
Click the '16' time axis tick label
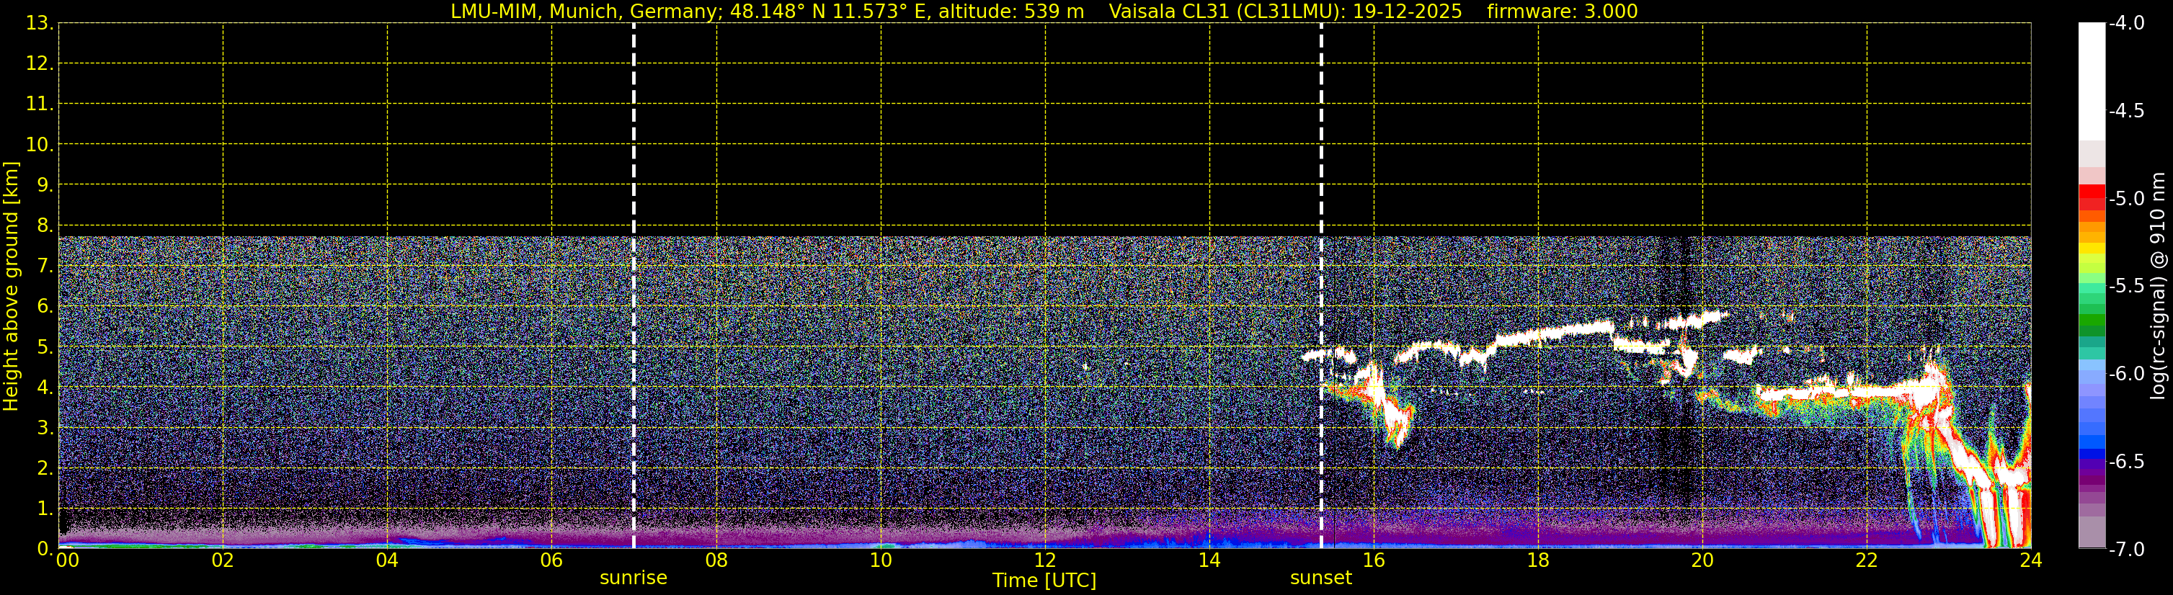pos(1374,560)
